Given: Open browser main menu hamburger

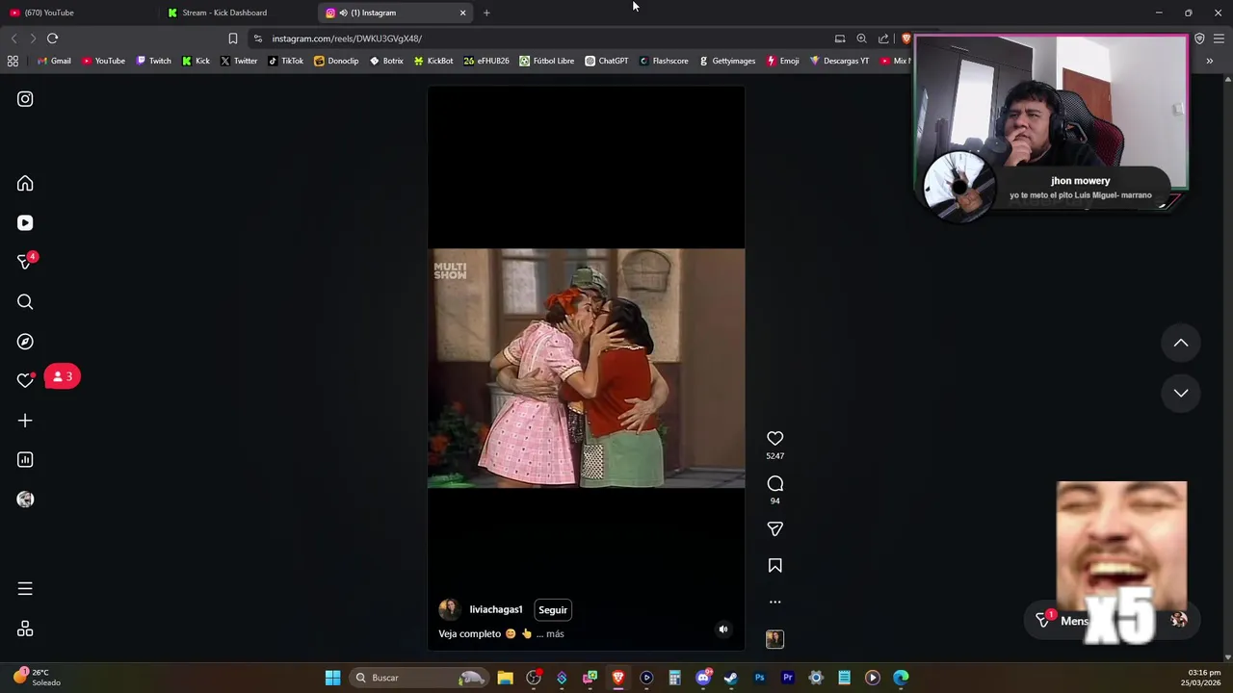Looking at the screenshot, I should click(x=1219, y=38).
